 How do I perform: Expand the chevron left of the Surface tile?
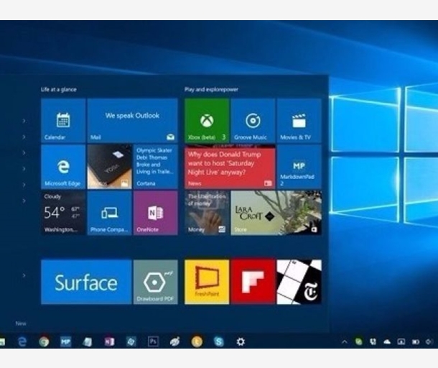click(24, 275)
